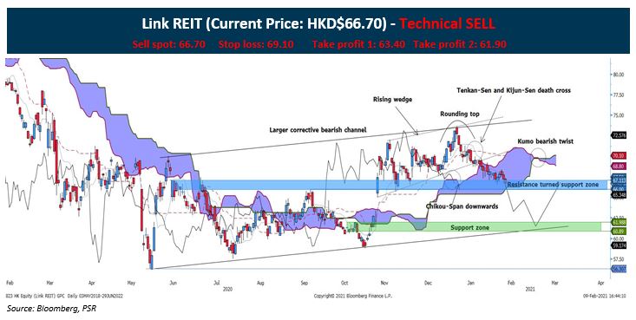The image size is (636, 320).
Task: Click the 'Kumo bearish twist' annotation
Action: coord(545,141)
